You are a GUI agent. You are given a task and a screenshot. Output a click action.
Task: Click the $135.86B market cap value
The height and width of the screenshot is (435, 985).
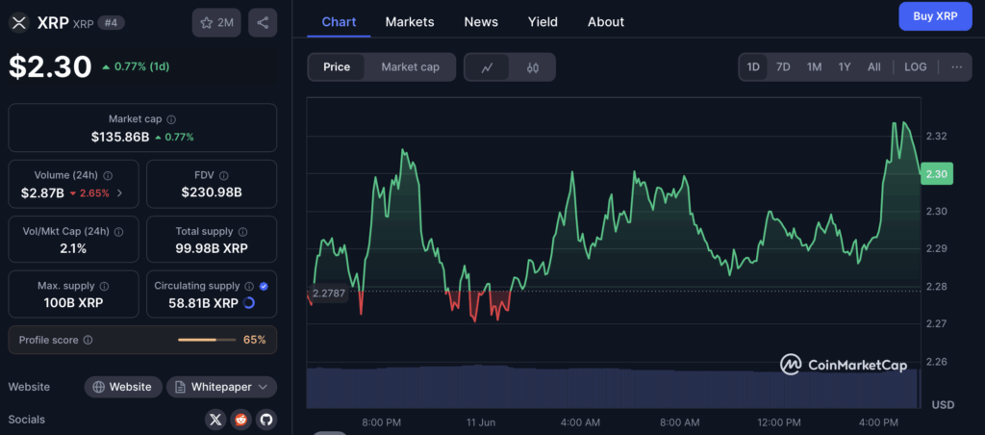click(x=120, y=137)
